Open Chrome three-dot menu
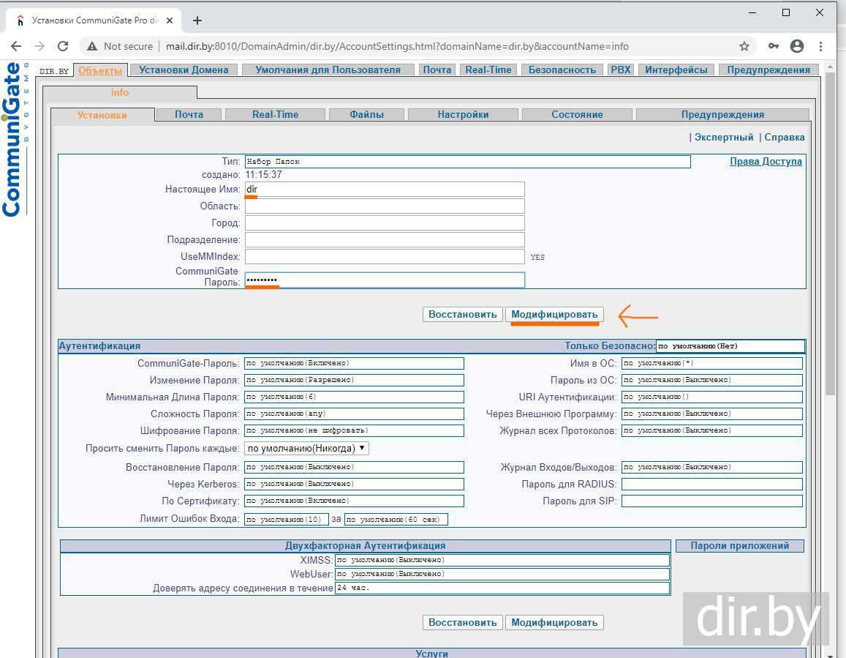The width and height of the screenshot is (846, 658). point(822,46)
